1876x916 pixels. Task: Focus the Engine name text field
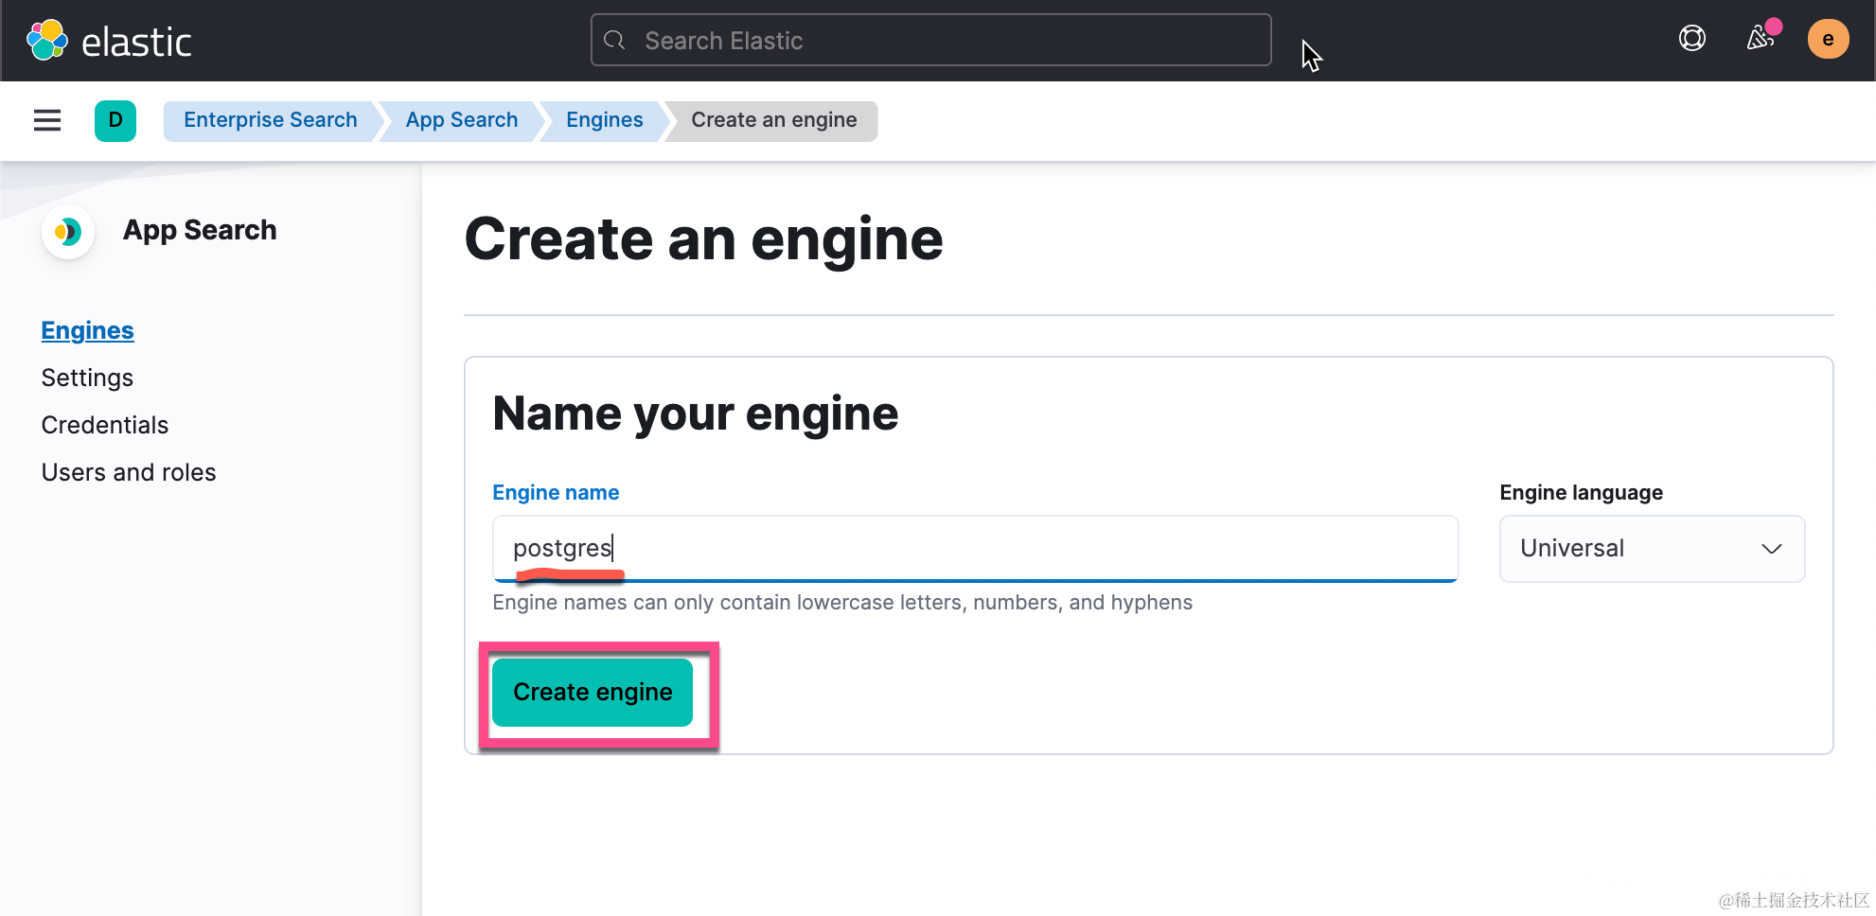click(x=975, y=549)
